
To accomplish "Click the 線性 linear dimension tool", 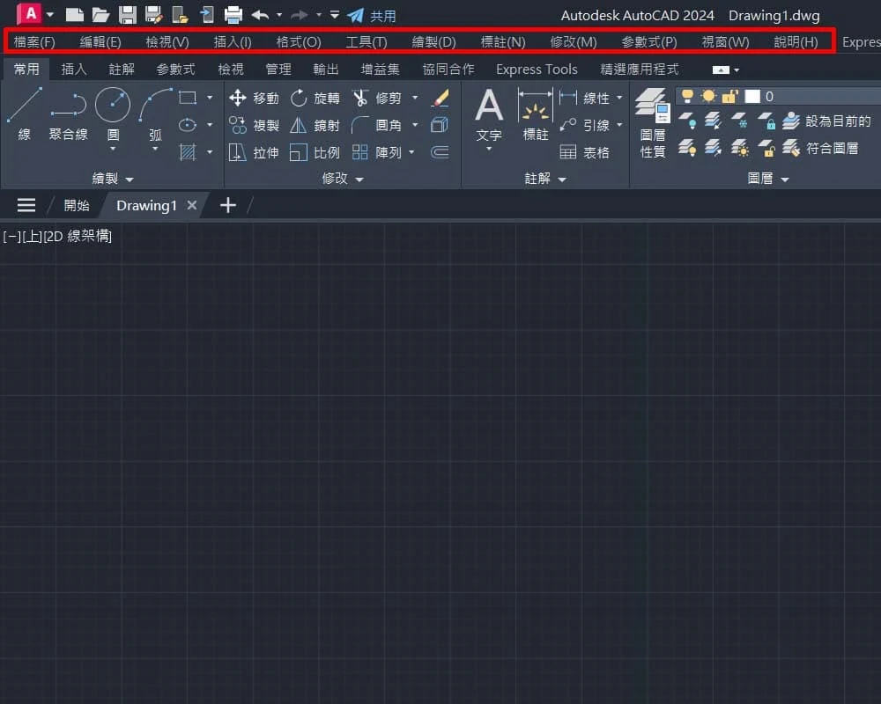I will coord(584,98).
